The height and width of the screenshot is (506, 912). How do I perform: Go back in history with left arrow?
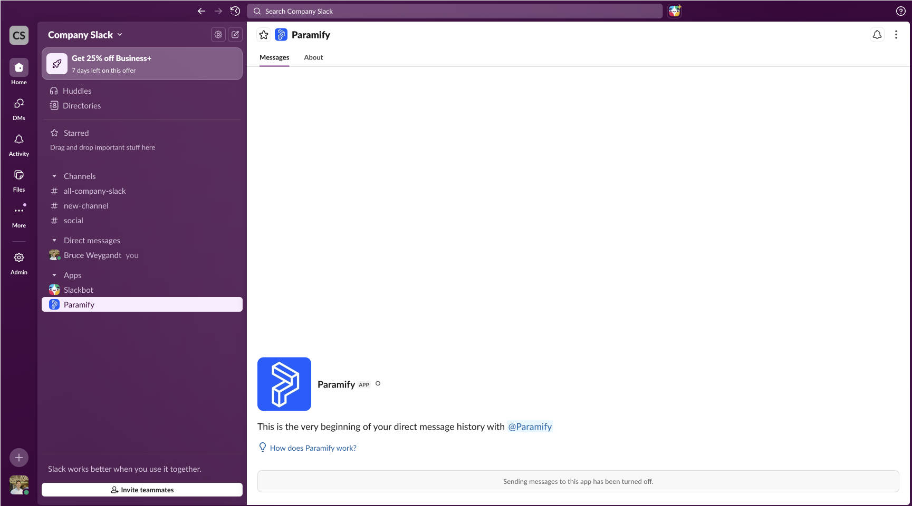click(201, 11)
